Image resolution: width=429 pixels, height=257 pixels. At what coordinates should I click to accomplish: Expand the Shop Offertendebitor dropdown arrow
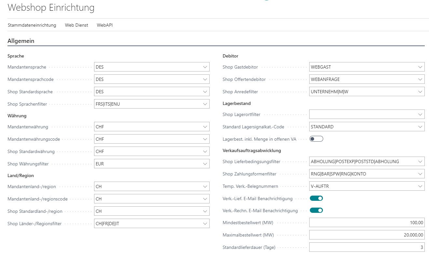pyautogui.click(x=420, y=79)
